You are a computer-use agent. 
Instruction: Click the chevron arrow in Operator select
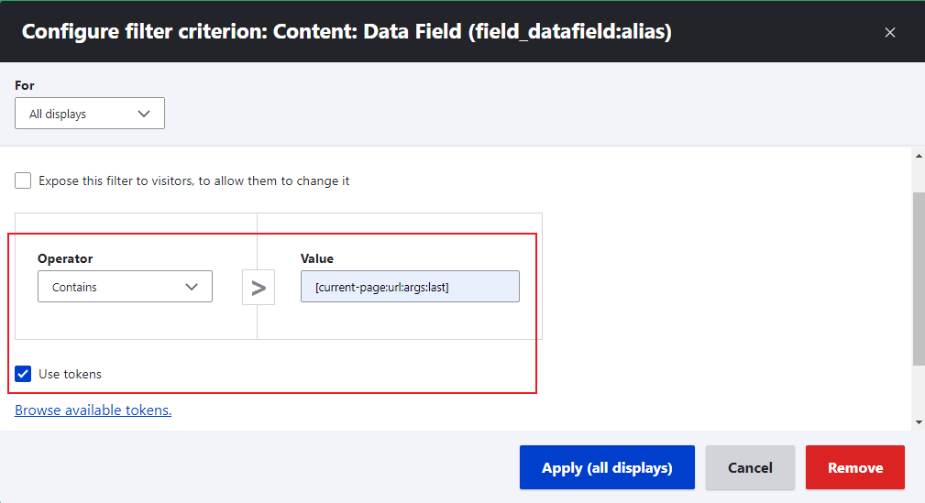[x=192, y=287]
